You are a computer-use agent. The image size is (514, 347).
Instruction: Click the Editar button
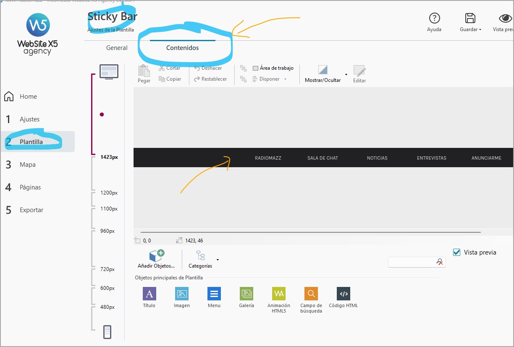(359, 74)
